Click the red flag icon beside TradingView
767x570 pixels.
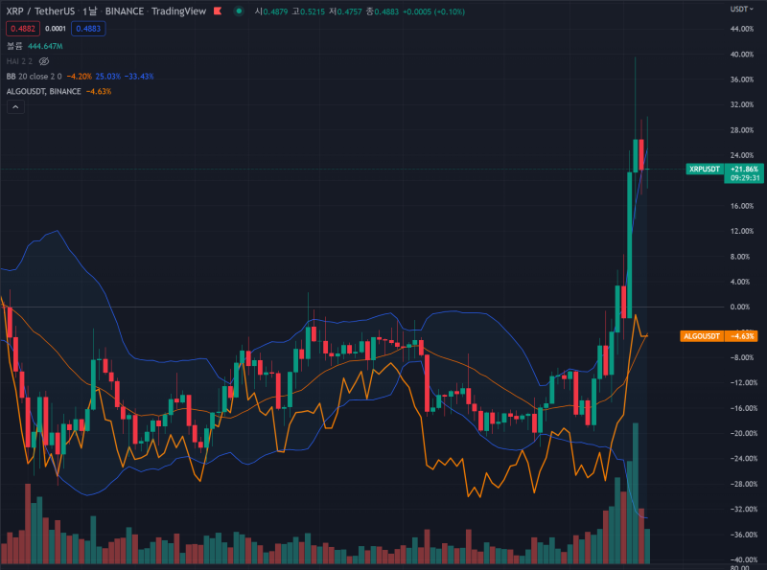(x=218, y=11)
